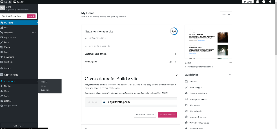
Task: Click the Upgrade button in sidebar
Action: click(x=31, y=16)
